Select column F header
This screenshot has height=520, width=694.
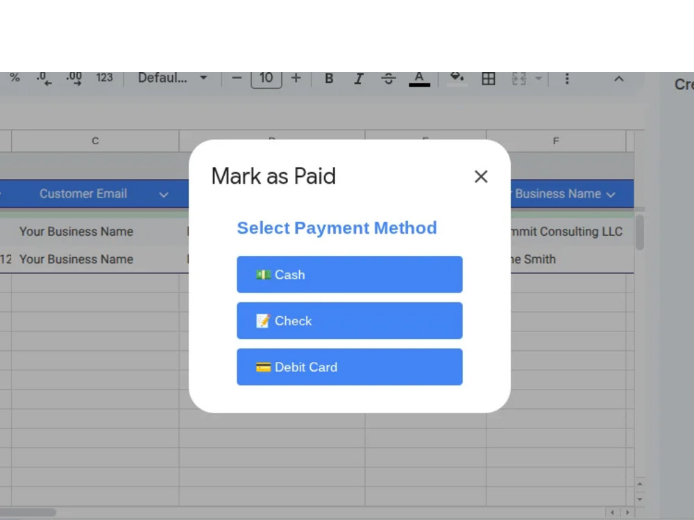556,141
